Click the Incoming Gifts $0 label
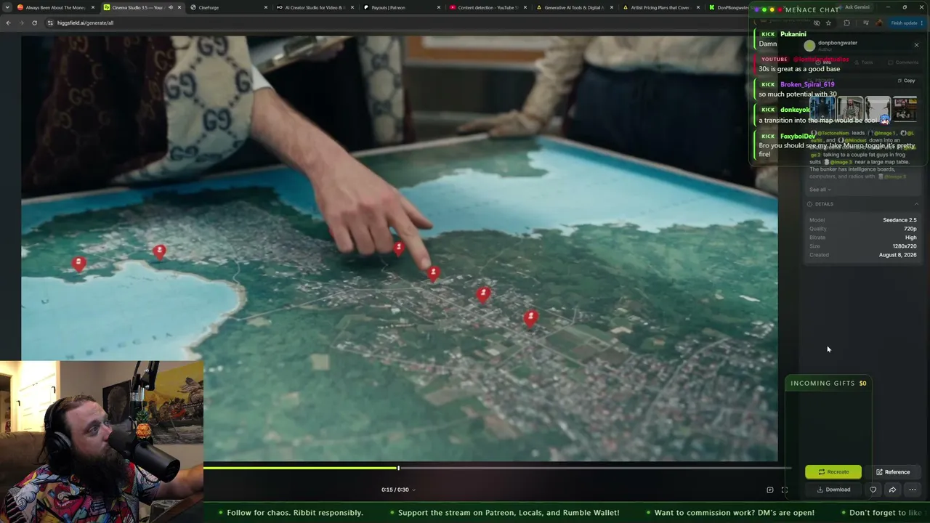This screenshot has height=523, width=930. point(828,384)
